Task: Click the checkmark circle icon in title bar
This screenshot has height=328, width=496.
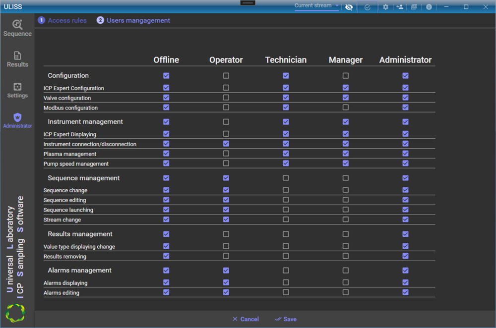Action: tap(368, 7)
